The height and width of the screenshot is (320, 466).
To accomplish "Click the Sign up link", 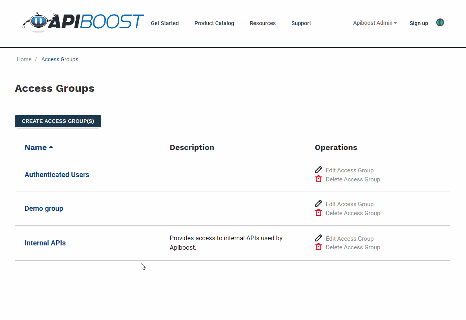I will (419, 23).
